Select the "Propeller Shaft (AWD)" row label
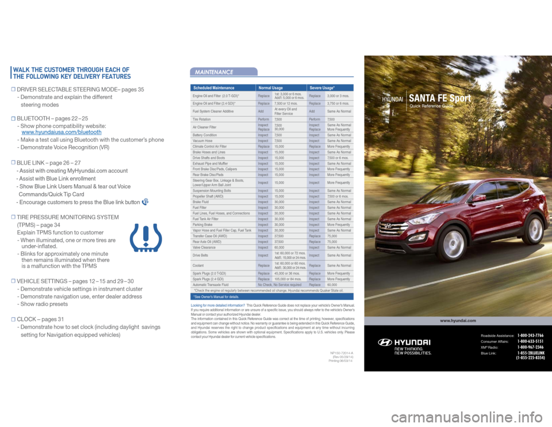Screen dimensions: 552x427 pyautogui.click(x=208, y=196)
